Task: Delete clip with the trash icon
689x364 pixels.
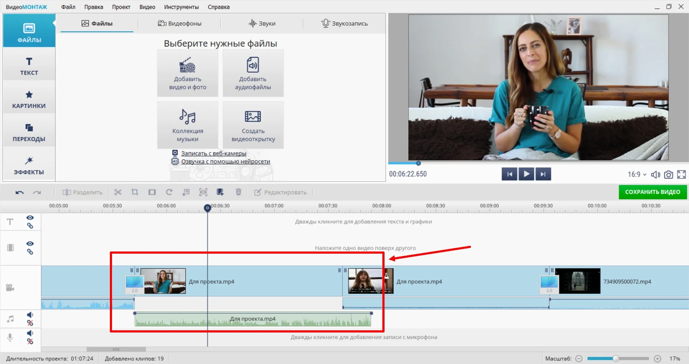Action: [x=238, y=192]
